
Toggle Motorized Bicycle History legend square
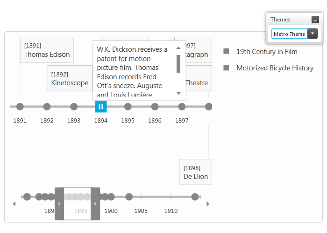click(x=226, y=68)
